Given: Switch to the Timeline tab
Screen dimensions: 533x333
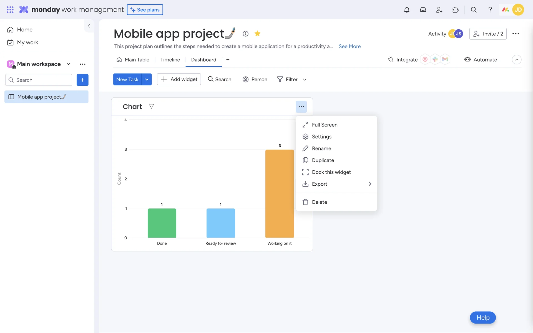Looking at the screenshot, I should (170, 60).
